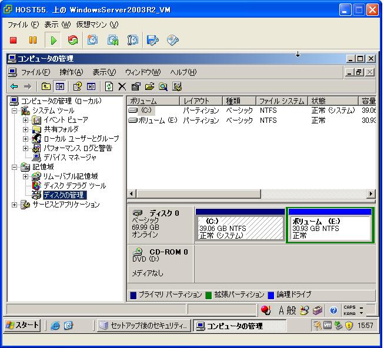Select the (C:) volume row
Screen dimensions: 384x348
pyautogui.click(x=252, y=111)
